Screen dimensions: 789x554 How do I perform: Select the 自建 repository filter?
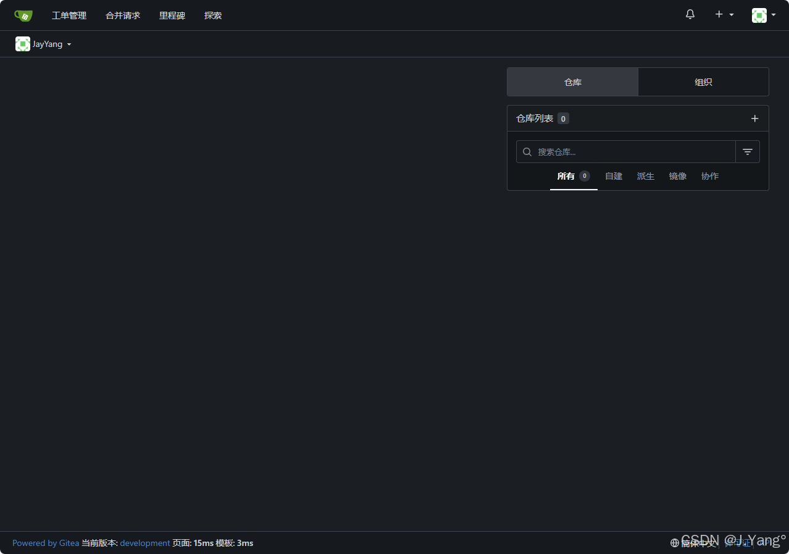(614, 177)
